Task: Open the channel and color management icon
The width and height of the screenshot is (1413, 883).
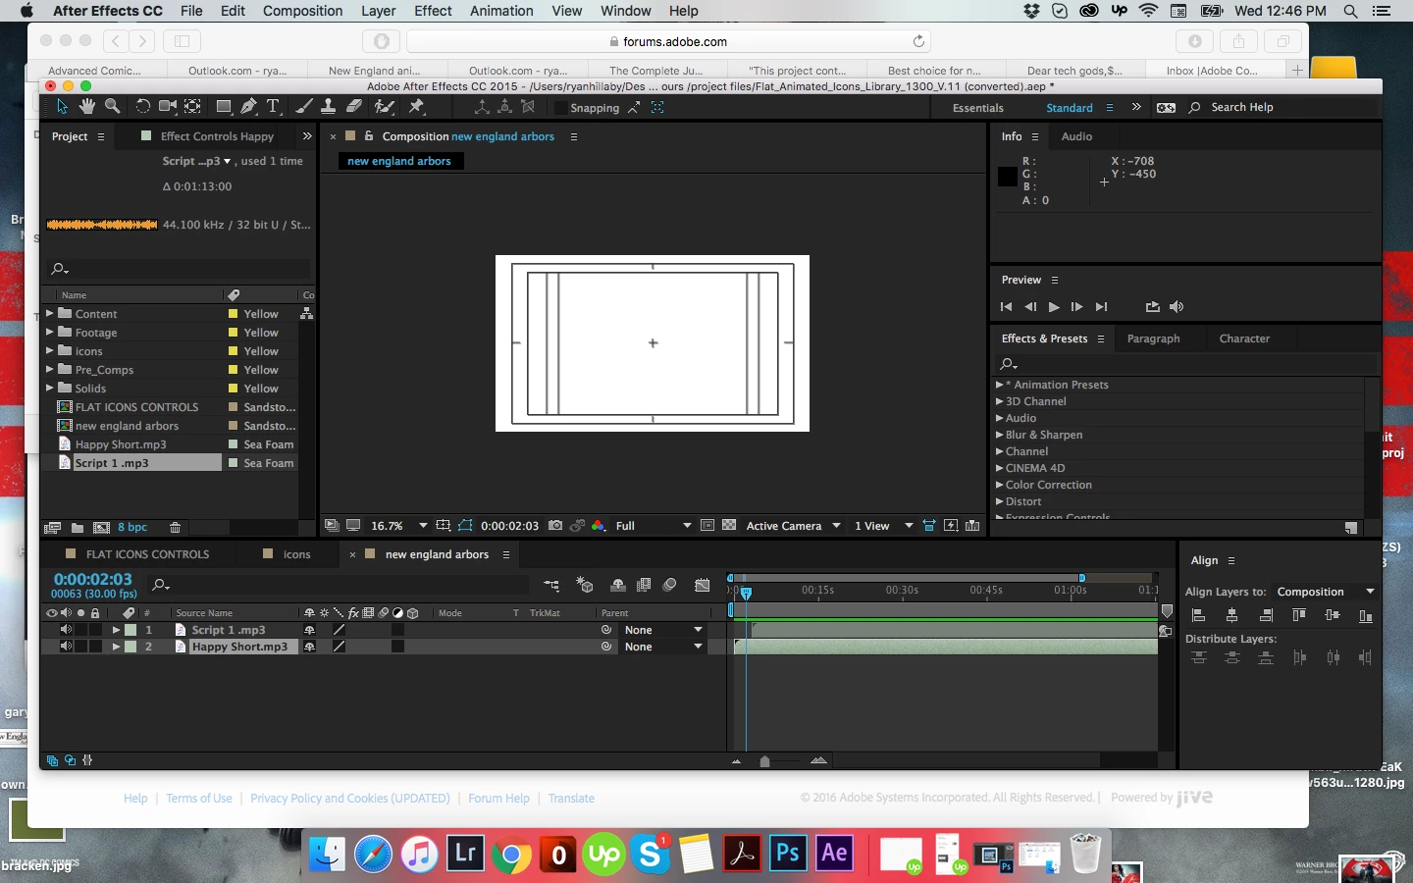Action: 598,526
